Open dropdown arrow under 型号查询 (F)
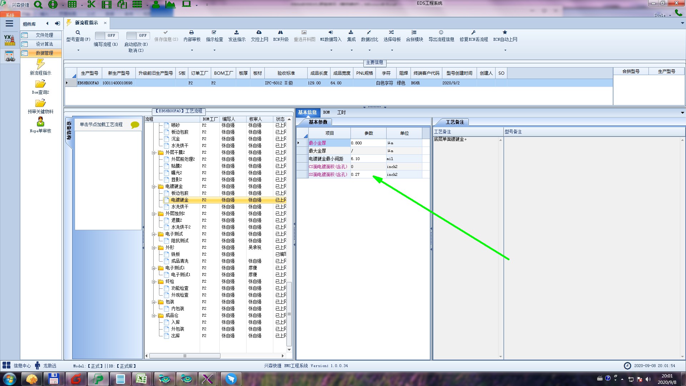Viewport: 686px width, 386px height. tap(78, 50)
